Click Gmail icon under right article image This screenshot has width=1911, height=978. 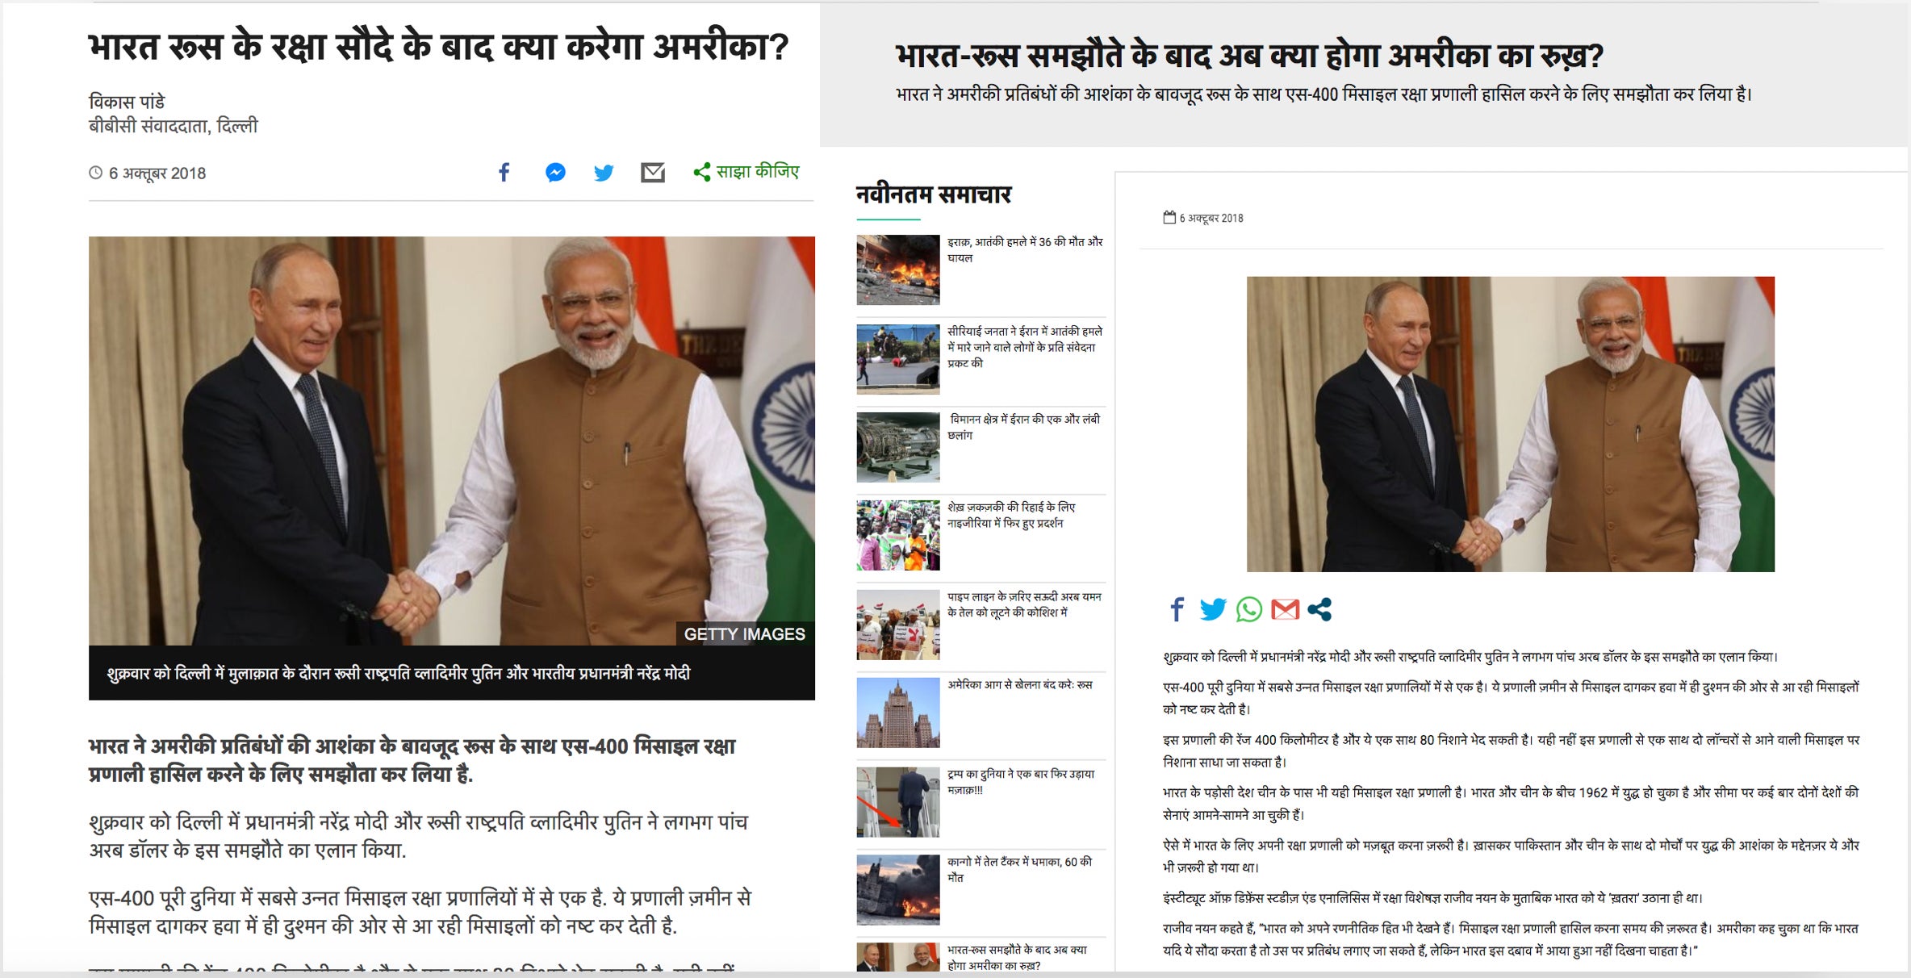click(1285, 609)
